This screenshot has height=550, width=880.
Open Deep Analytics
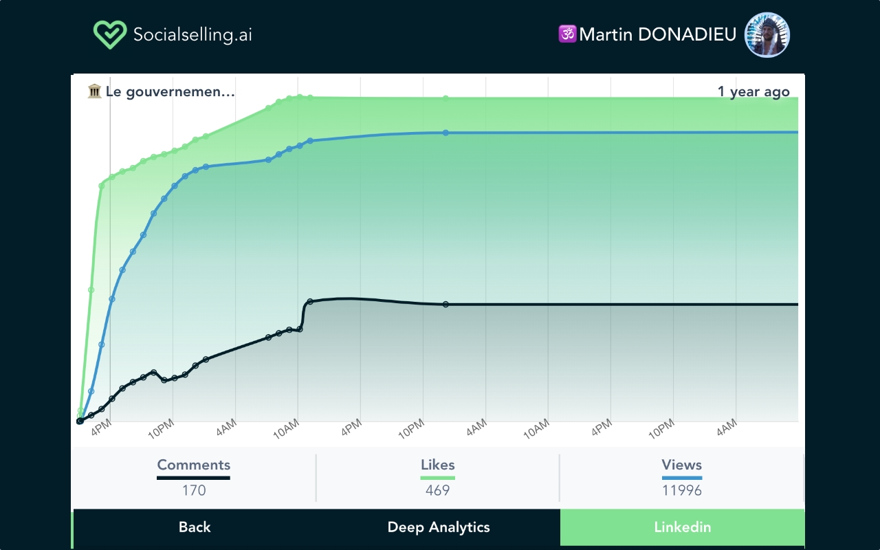coord(439,527)
